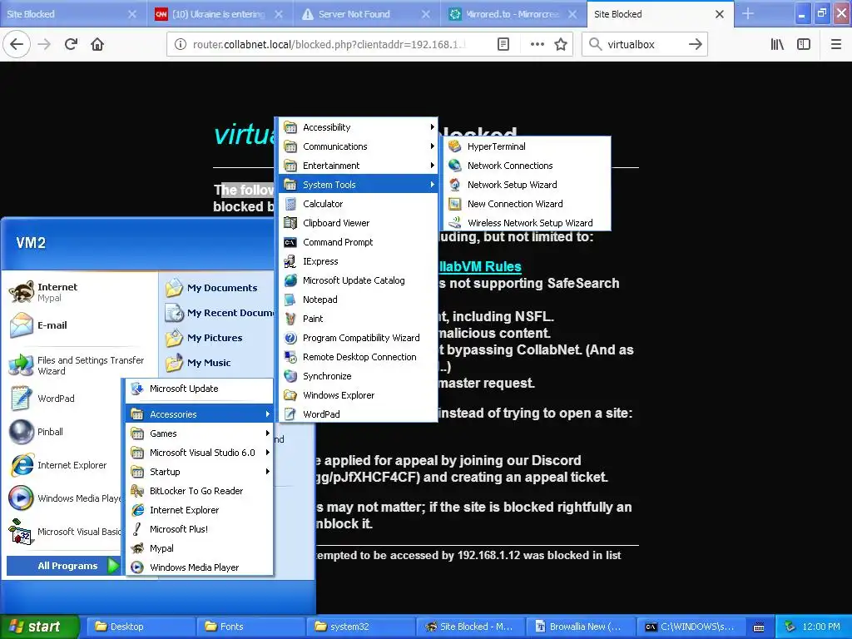Open Mypal from All Programs list
852x639 pixels.
[200, 548]
